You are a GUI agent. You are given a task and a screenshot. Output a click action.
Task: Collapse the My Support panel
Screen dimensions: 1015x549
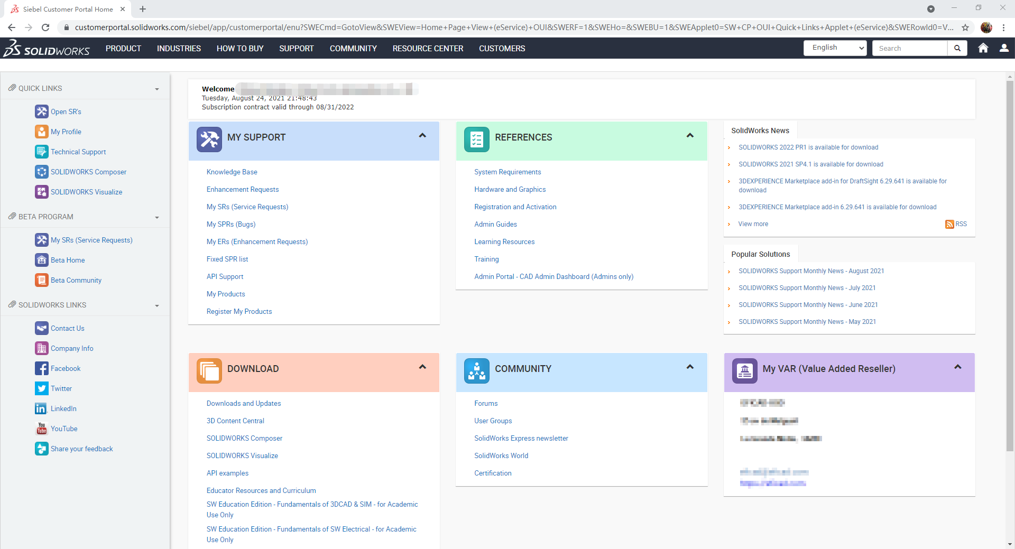[422, 135]
